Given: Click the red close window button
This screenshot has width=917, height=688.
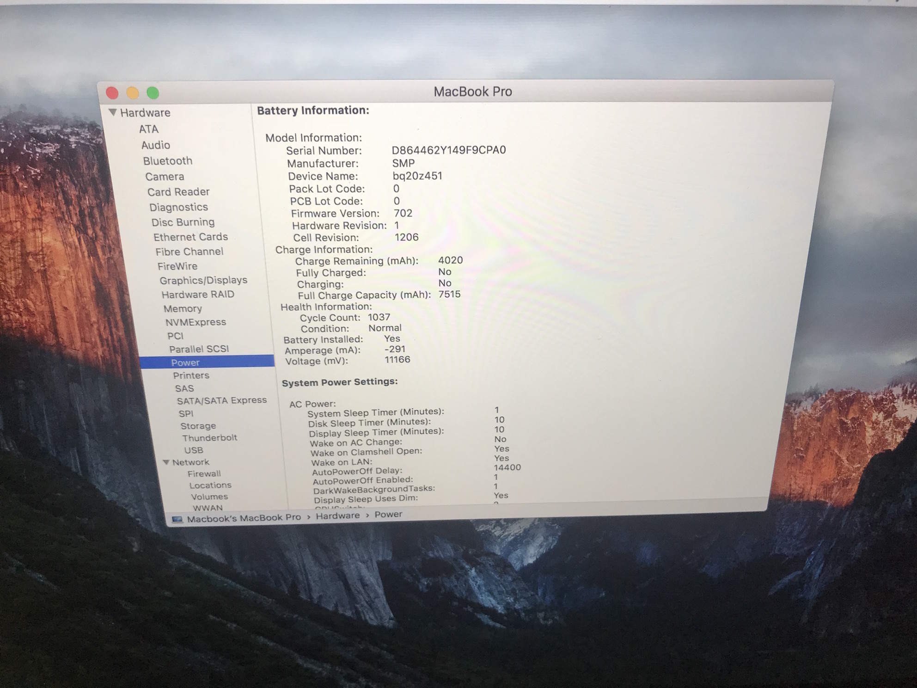Looking at the screenshot, I should tap(112, 93).
